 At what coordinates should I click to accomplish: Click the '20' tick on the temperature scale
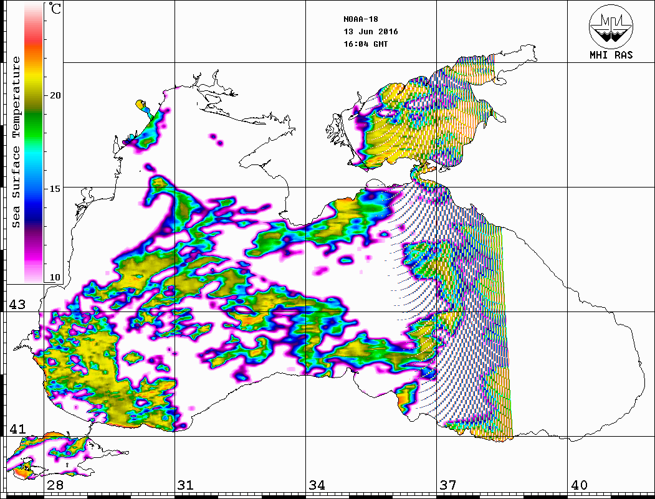coord(55,95)
